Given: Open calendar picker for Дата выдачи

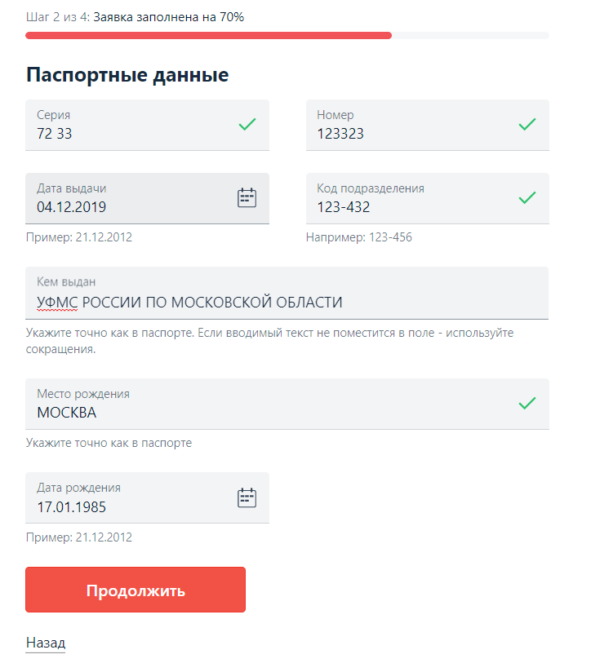Looking at the screenshot, I should tap(247, 197).
